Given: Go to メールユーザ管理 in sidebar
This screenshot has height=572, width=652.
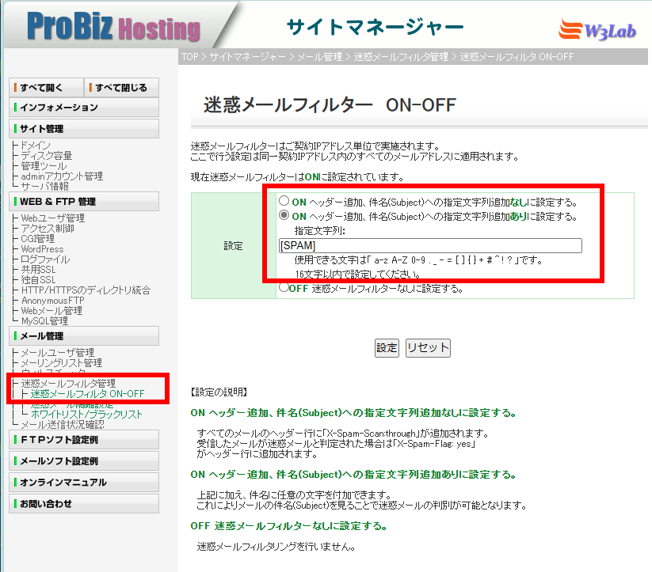Looking at the screenshot, I should [x=56, y=352].
